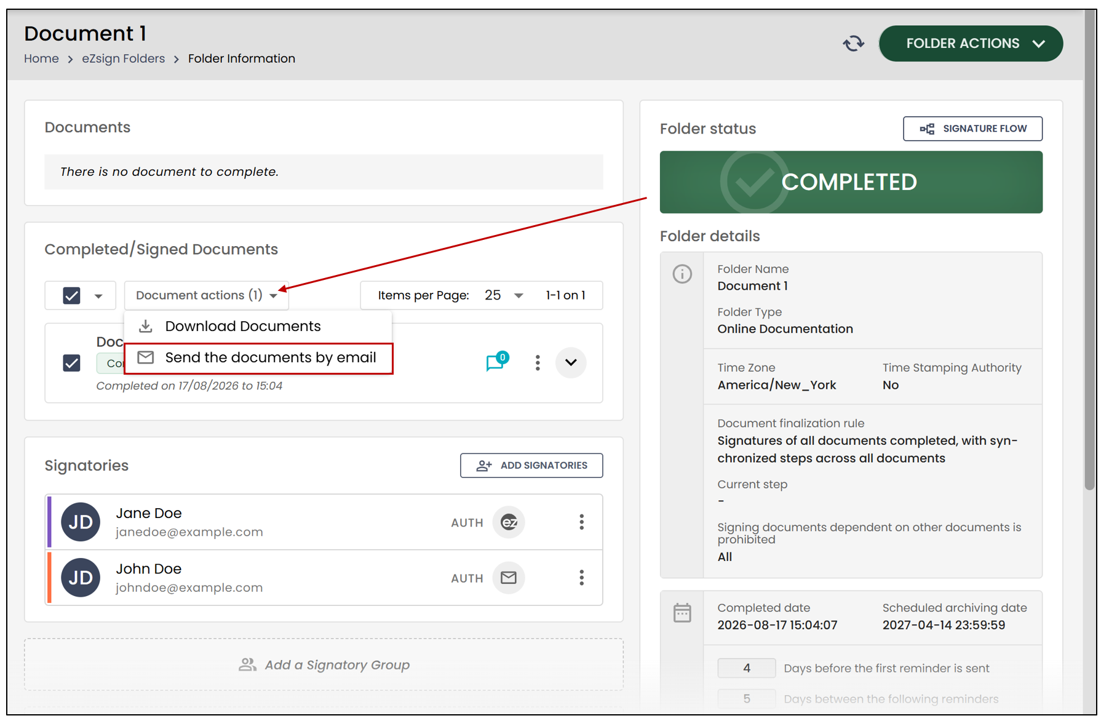Viewport: 1101px width, 721px height.
Task: Open John Doe's three-dot menu
Action: click(581, 578)
